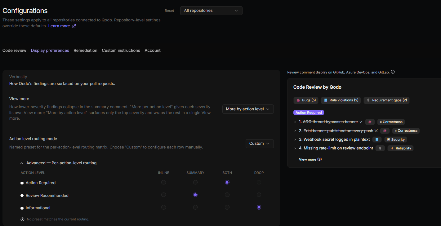Click the checkmark after ADO thread bypasses banner

pyautogui.click(x=361, y=122)
